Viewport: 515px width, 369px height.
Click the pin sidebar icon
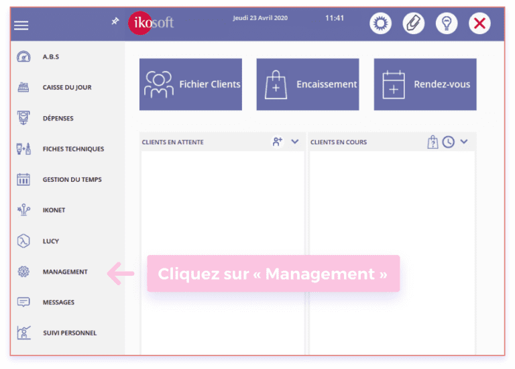pyautogui.click(x=115, y=21)
